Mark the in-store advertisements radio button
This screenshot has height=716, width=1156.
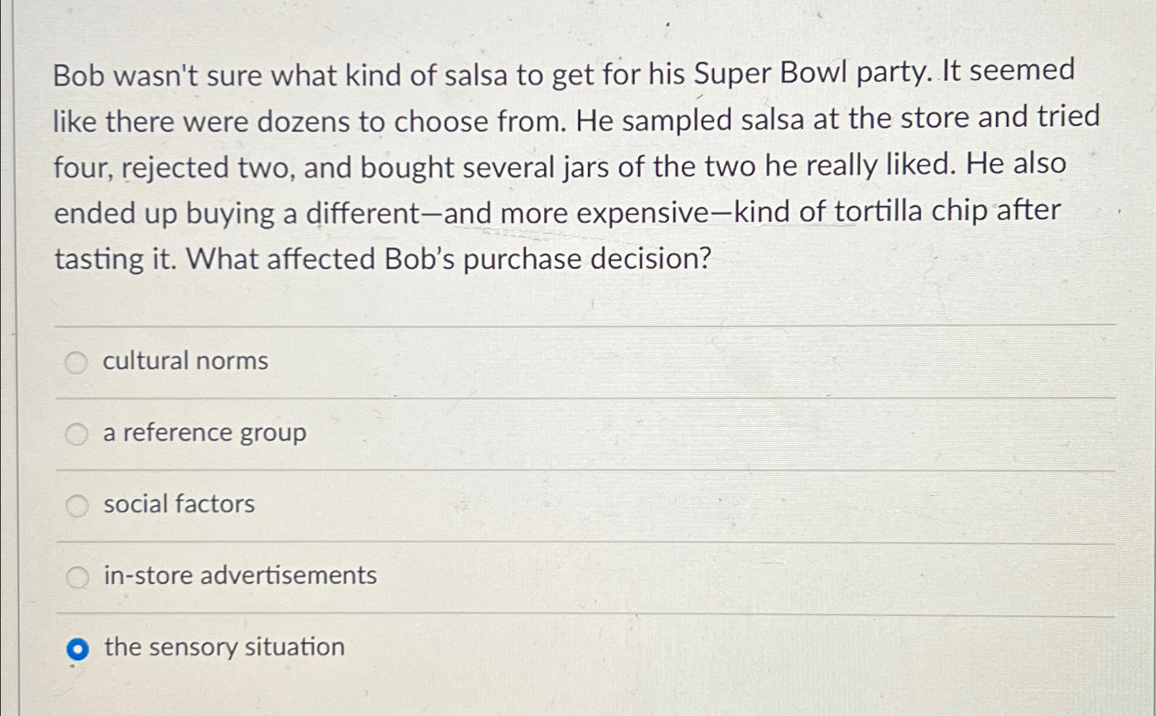78,578
